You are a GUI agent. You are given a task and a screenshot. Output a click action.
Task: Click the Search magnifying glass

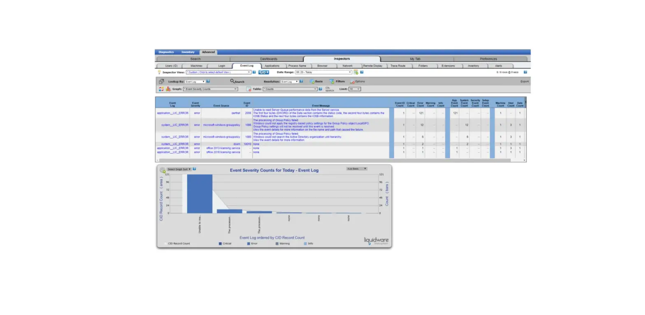click(x=232, y=81)
